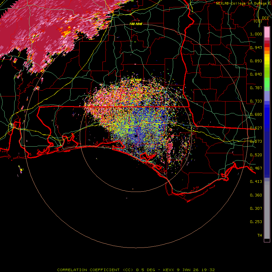Select the 0.733 scale value
This screenshot has width=272, height=272.
pos(256,101)
